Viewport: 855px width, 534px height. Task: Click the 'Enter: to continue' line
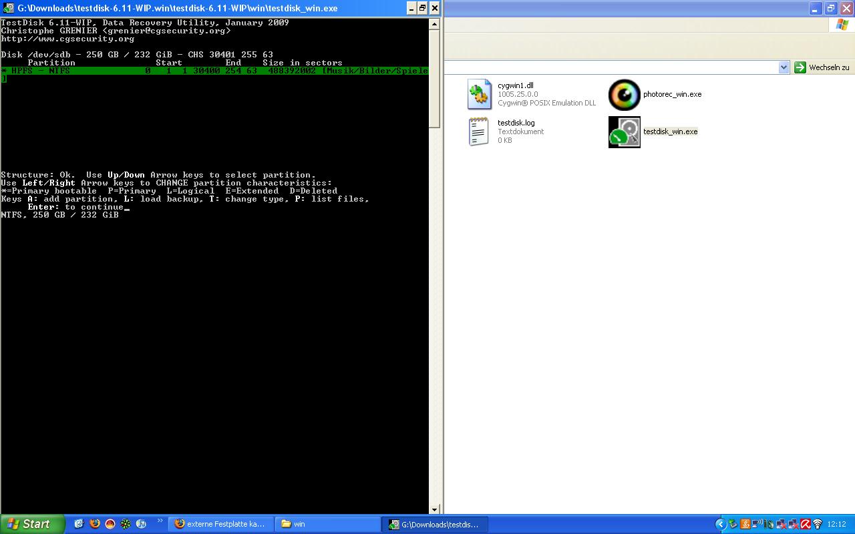pyautogui.click(x=76, y=207)
